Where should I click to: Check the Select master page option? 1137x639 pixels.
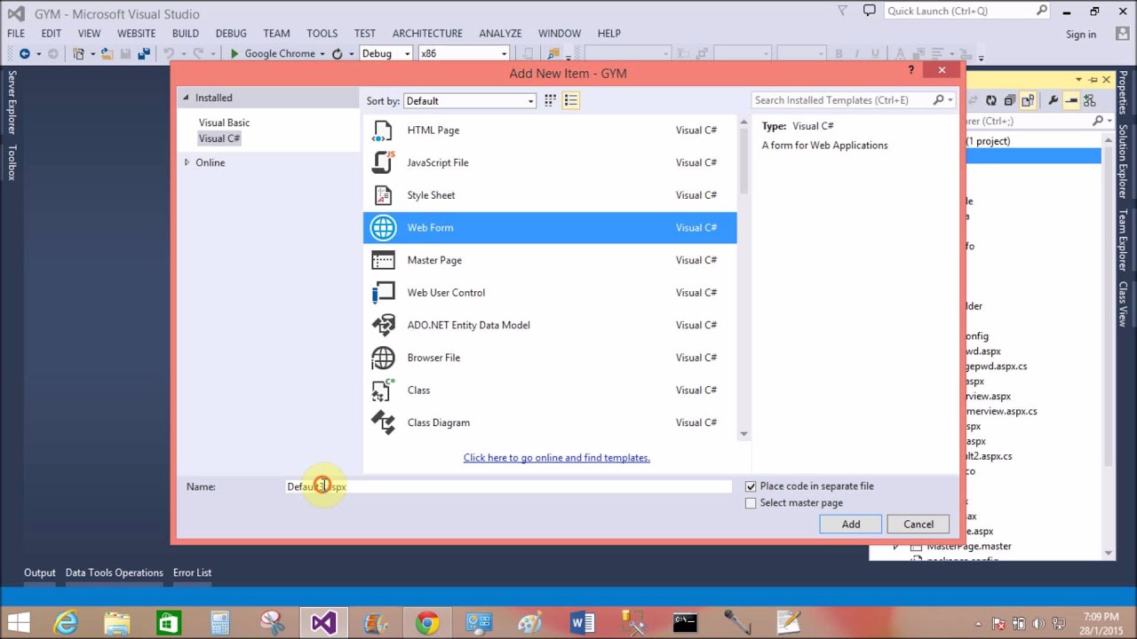(751, 503)
